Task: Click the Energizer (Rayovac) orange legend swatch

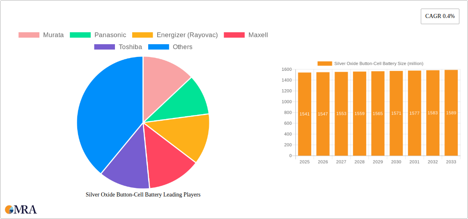Action: pos(143,35)
